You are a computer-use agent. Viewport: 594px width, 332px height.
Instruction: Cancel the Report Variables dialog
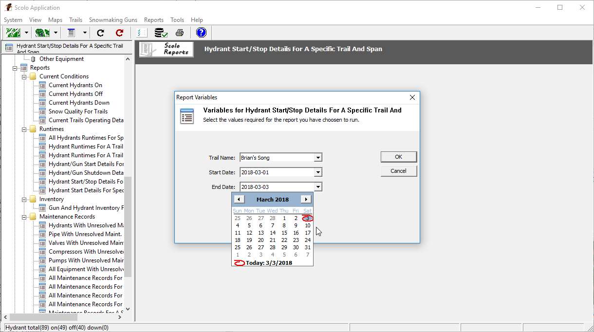(x=398, y=171)
